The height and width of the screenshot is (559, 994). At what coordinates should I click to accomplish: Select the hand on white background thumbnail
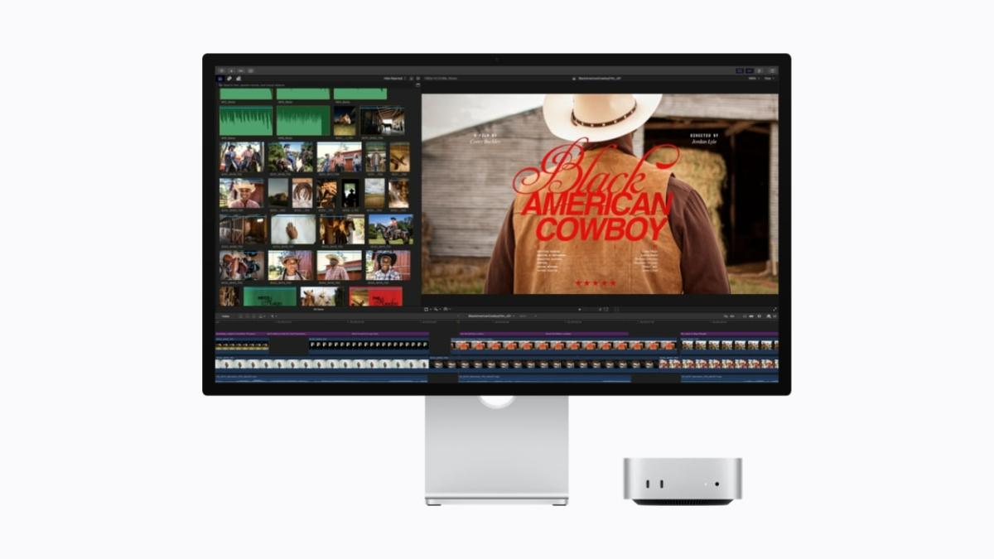click(x=293, y=229)
